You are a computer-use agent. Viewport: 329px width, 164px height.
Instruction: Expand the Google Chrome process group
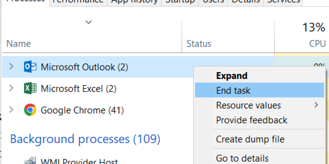point(12,110)
